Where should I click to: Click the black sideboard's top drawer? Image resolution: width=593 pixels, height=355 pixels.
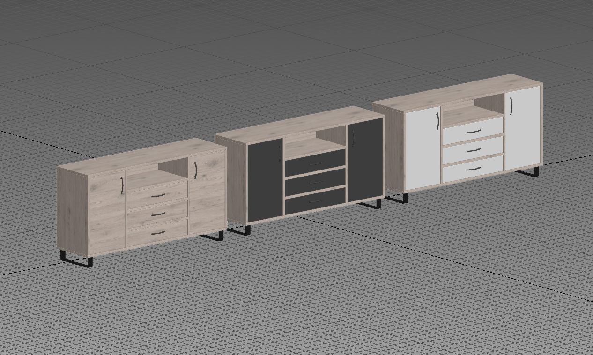pos(315,163)
